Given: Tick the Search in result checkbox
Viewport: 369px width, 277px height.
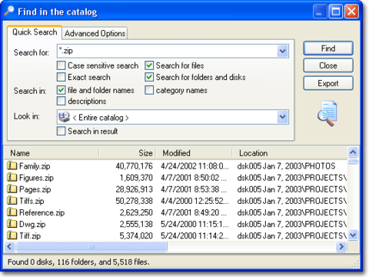Looking at the screenshot, I should [61, 131].
